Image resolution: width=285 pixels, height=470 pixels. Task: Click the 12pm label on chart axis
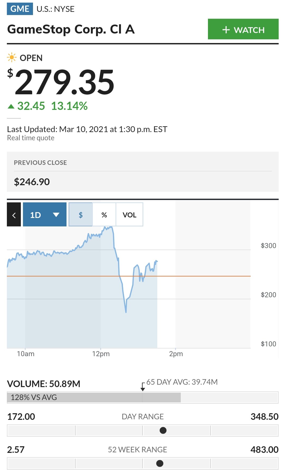pos(101,354)
